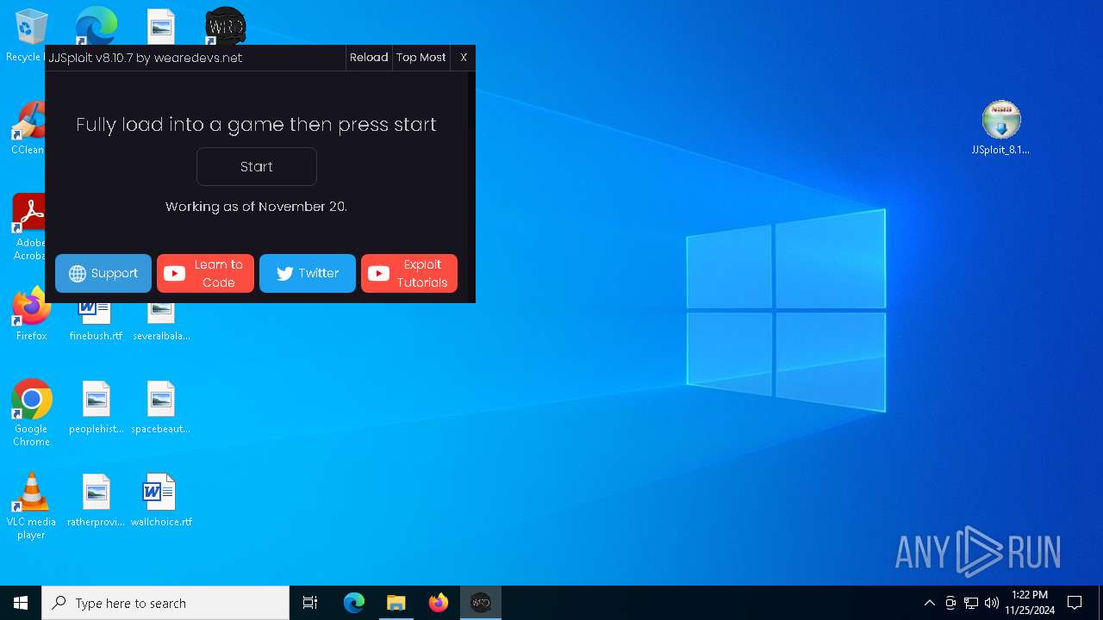Open the Windows Start menu
Viewport: 1103px width, 620px height.
21,603
